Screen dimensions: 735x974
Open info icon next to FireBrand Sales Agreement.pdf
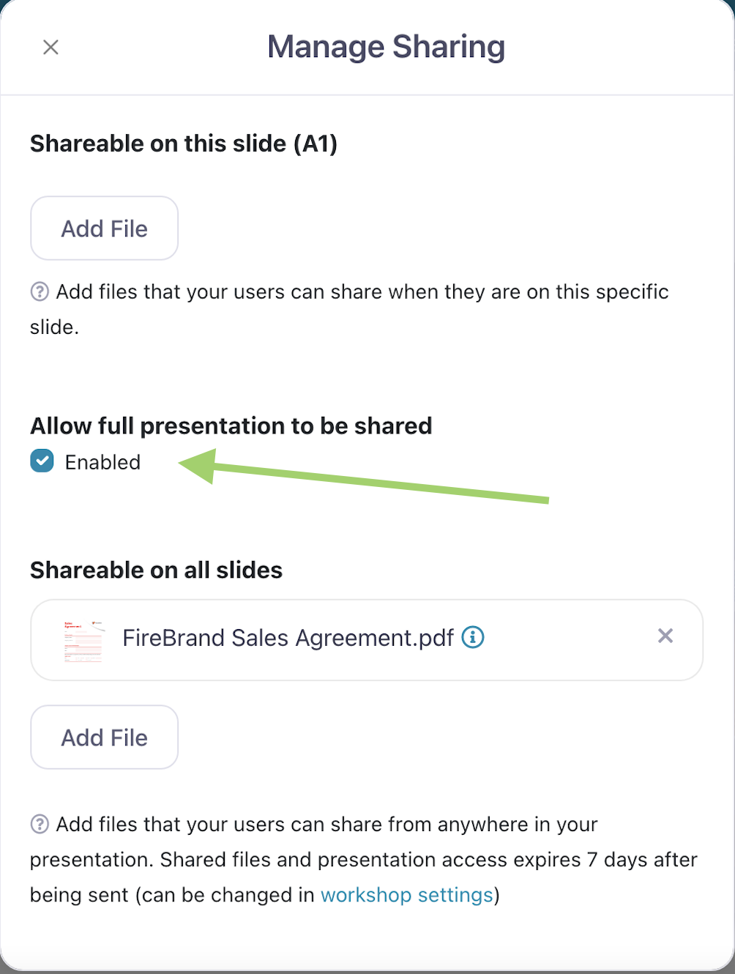(x=473, y=638)
